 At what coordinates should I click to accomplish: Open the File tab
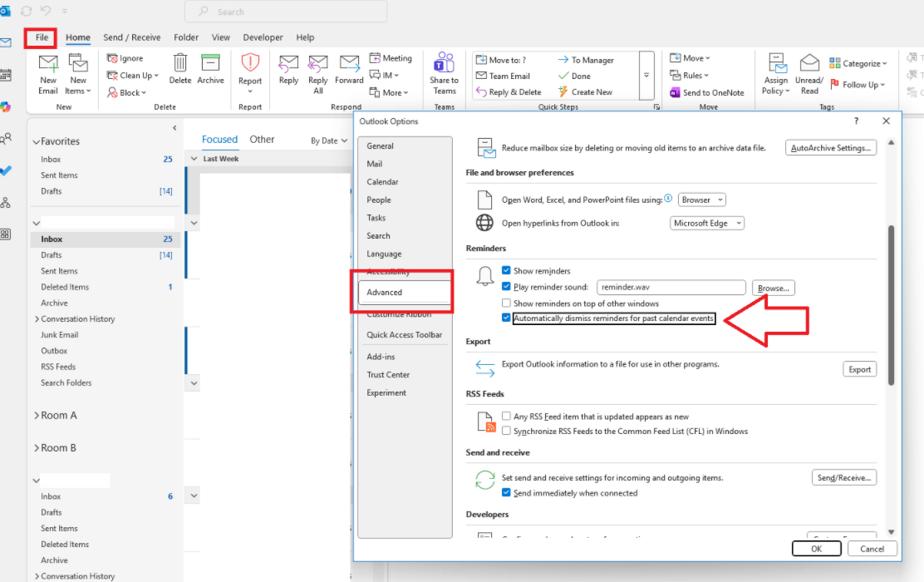42,37
